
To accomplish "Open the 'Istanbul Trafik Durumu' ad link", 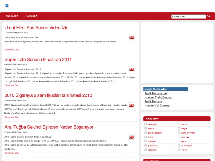I will pyautogui.click(x=159, y=97).
